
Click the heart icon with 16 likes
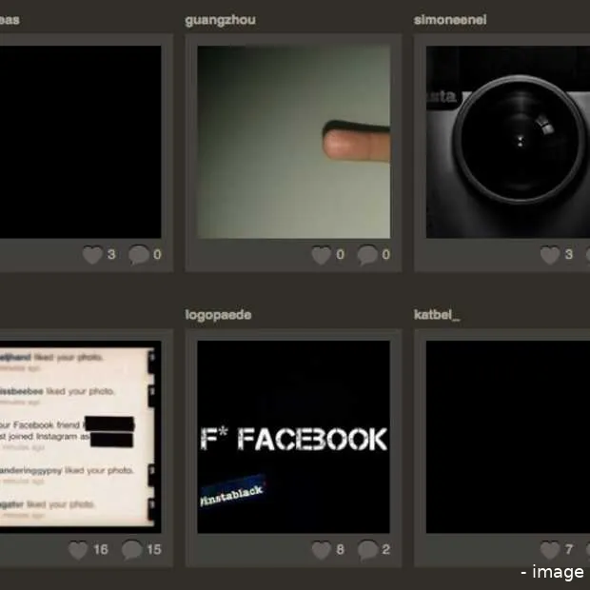tap(78, 550)
